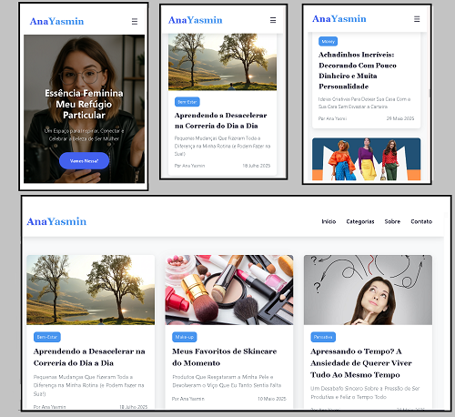
Task: Open 'Meus Favoritos de Skincare do Momento' article
Action: tap(225, 357)
